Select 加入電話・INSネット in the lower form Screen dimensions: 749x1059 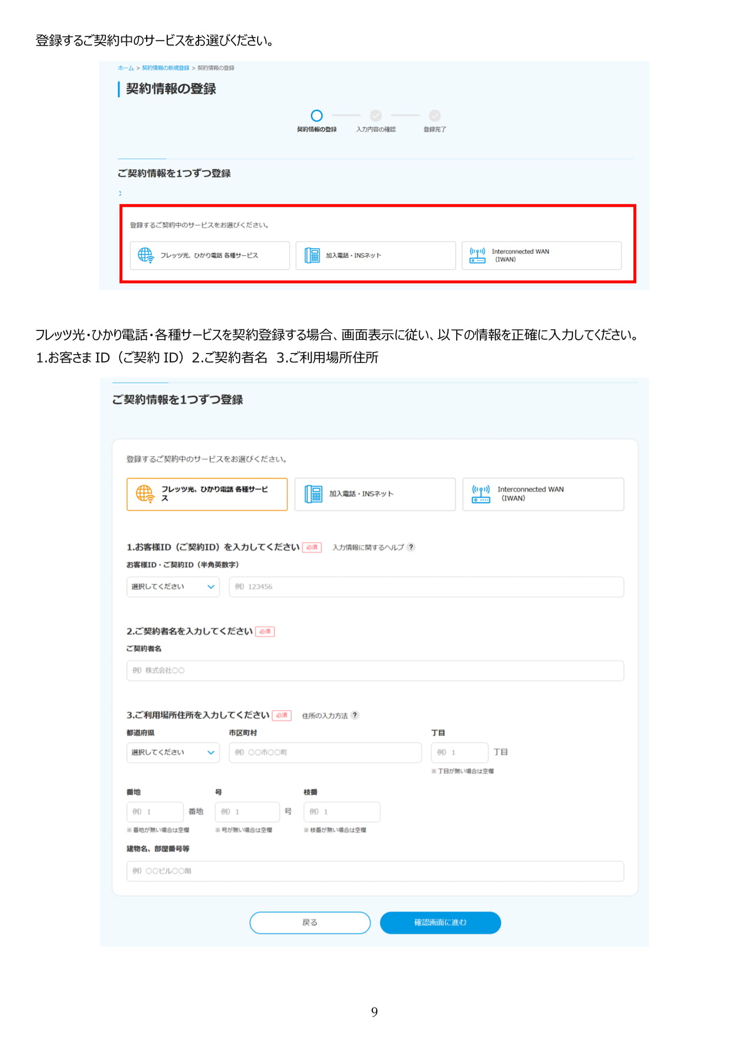point(375,494)
